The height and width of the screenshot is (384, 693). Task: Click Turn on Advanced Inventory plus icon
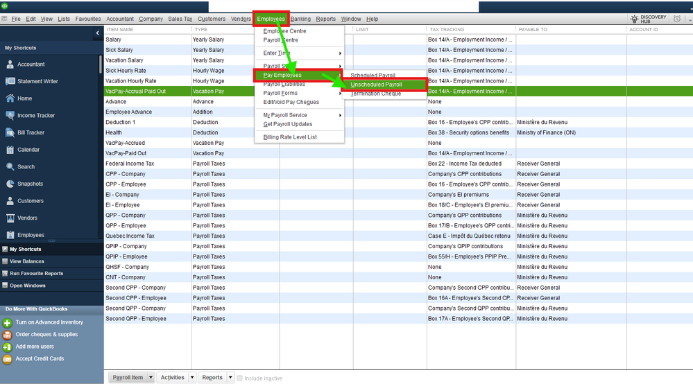pyautogui.click(x=7, y=323)
